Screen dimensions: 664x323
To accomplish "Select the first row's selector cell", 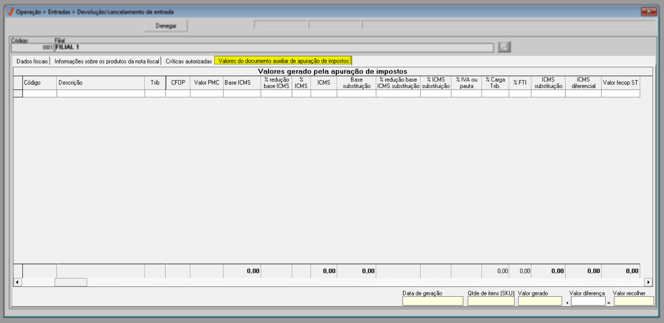I will pos(18,94).
